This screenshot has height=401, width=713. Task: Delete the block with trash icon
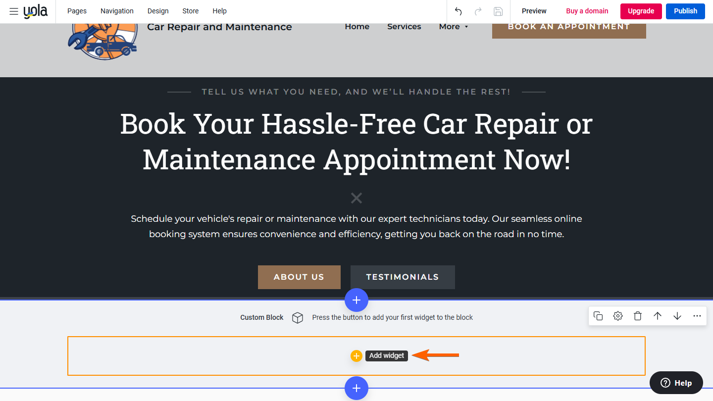(x=638, y=316)
